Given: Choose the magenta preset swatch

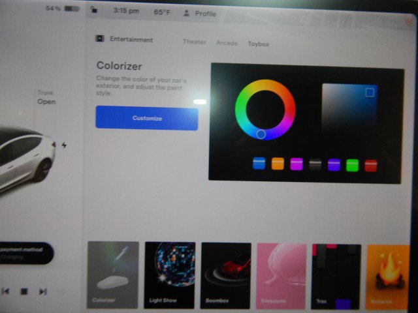Looking at the screenshot, I should click(x=296, y=164).
